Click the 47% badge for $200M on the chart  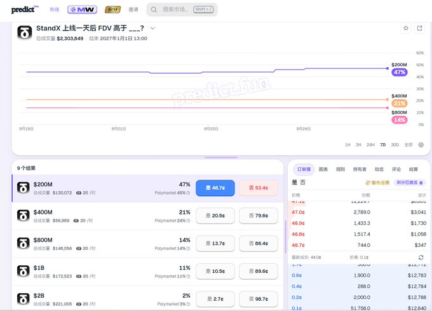click(x=400, y=73)
